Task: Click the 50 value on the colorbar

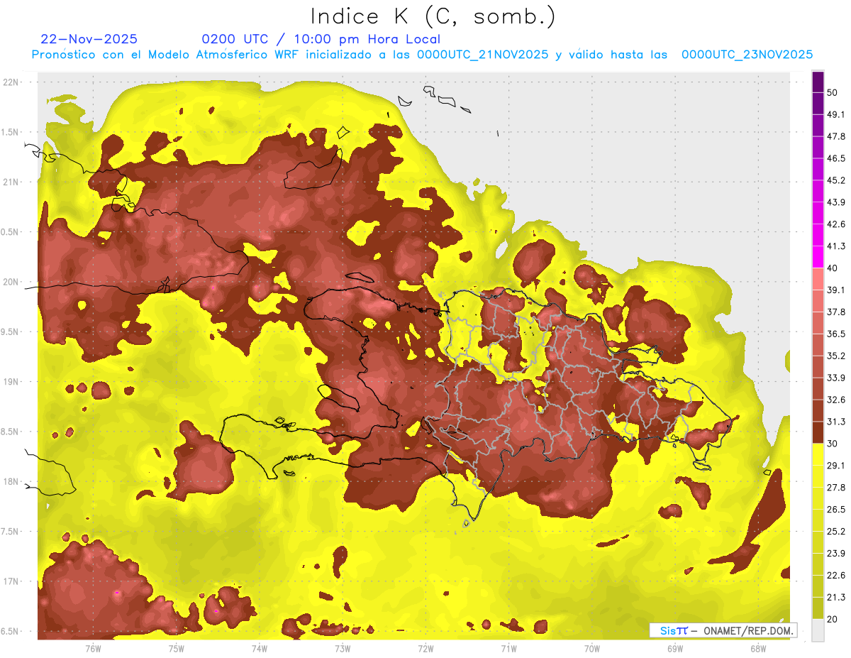Action: pos(833,92)
